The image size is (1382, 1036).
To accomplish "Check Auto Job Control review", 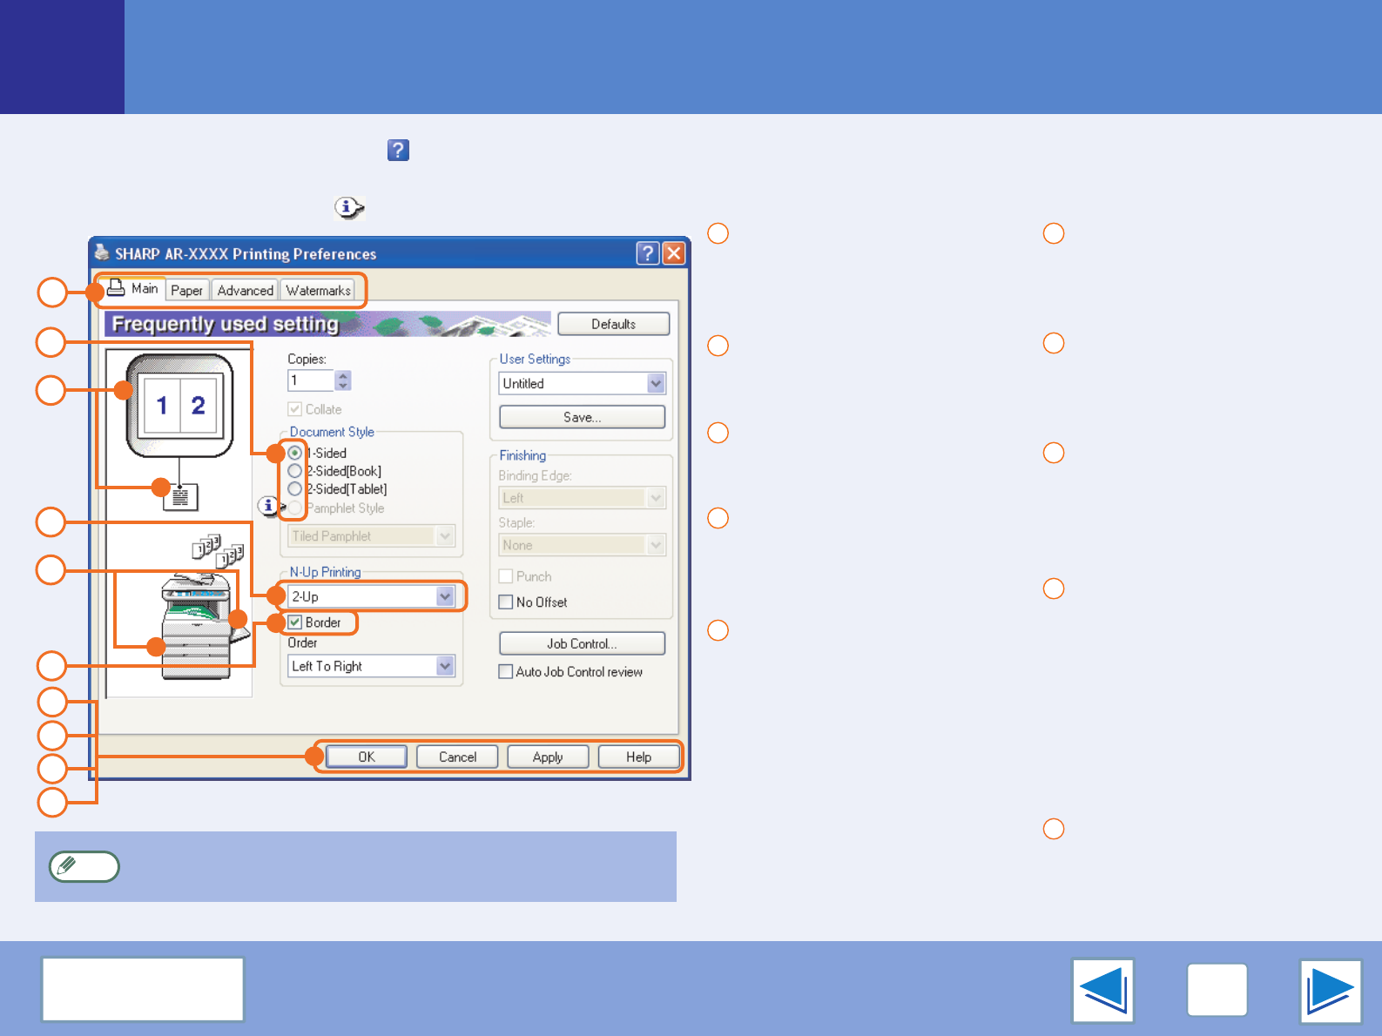I will (x=505, y=671).
